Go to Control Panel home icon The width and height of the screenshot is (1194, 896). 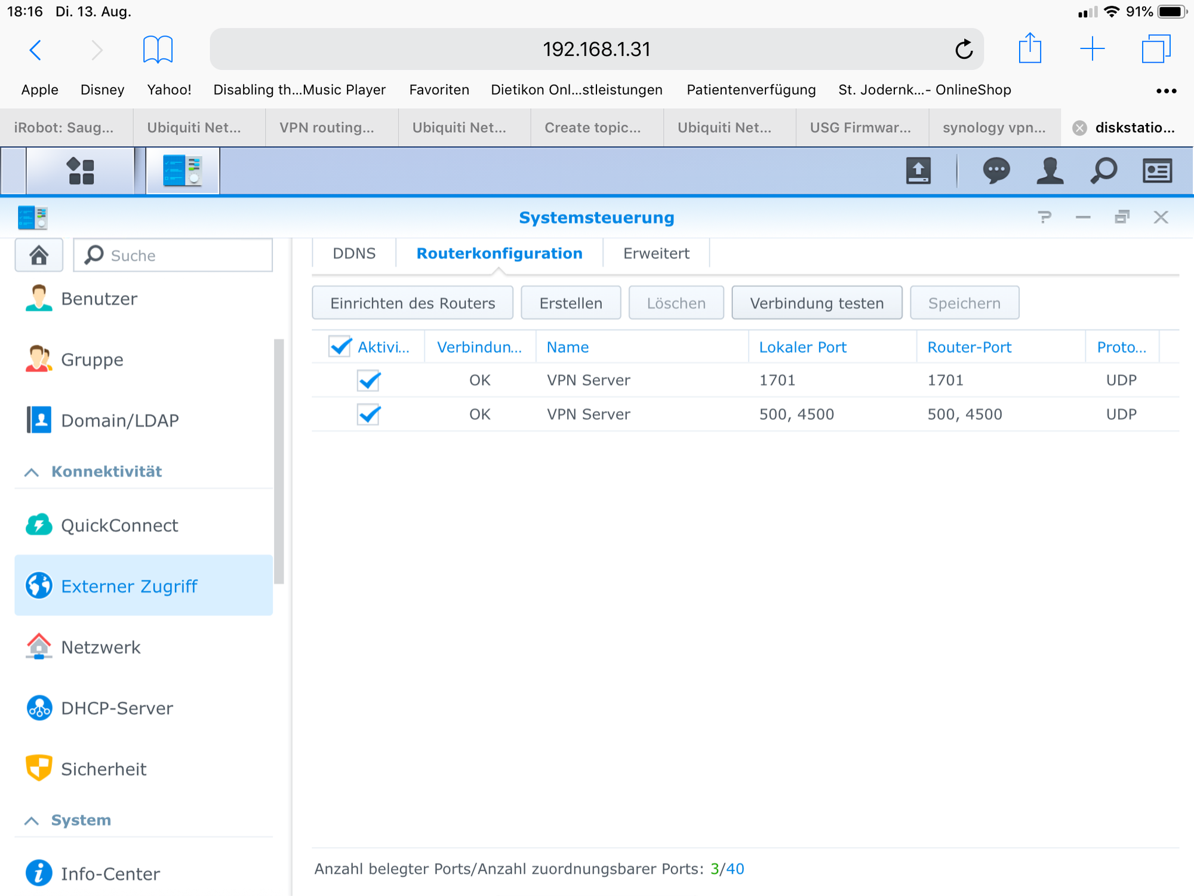coord(39,255)
